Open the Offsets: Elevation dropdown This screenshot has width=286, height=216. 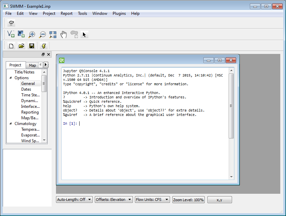[114, 199]
